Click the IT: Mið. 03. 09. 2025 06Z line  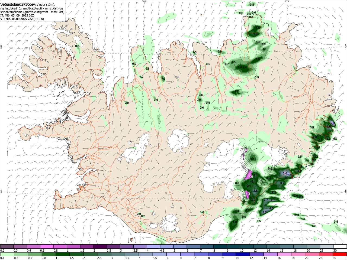pyautogui.click(x=17, y=15)
